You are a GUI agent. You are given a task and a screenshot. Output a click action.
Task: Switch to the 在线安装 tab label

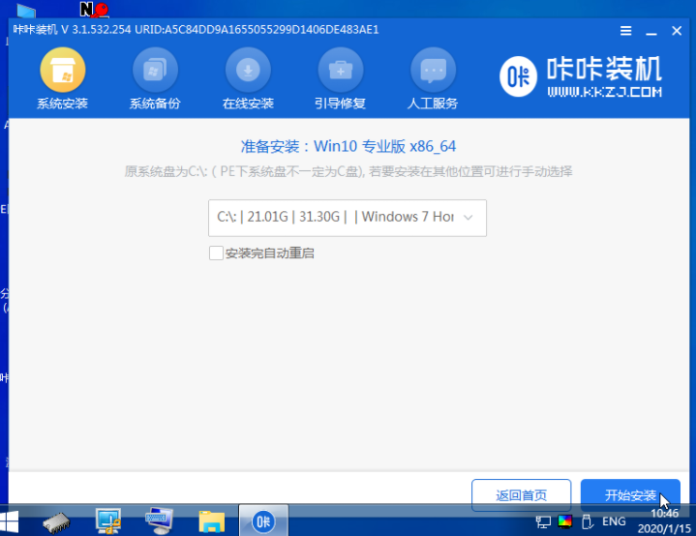[248, 104]
